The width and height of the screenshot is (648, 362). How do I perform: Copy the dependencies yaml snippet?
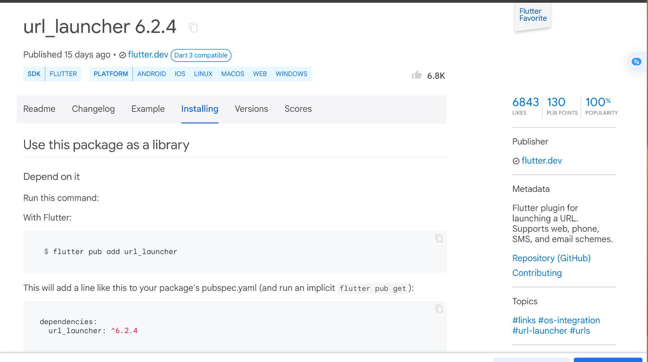click(x=439, y=309)
